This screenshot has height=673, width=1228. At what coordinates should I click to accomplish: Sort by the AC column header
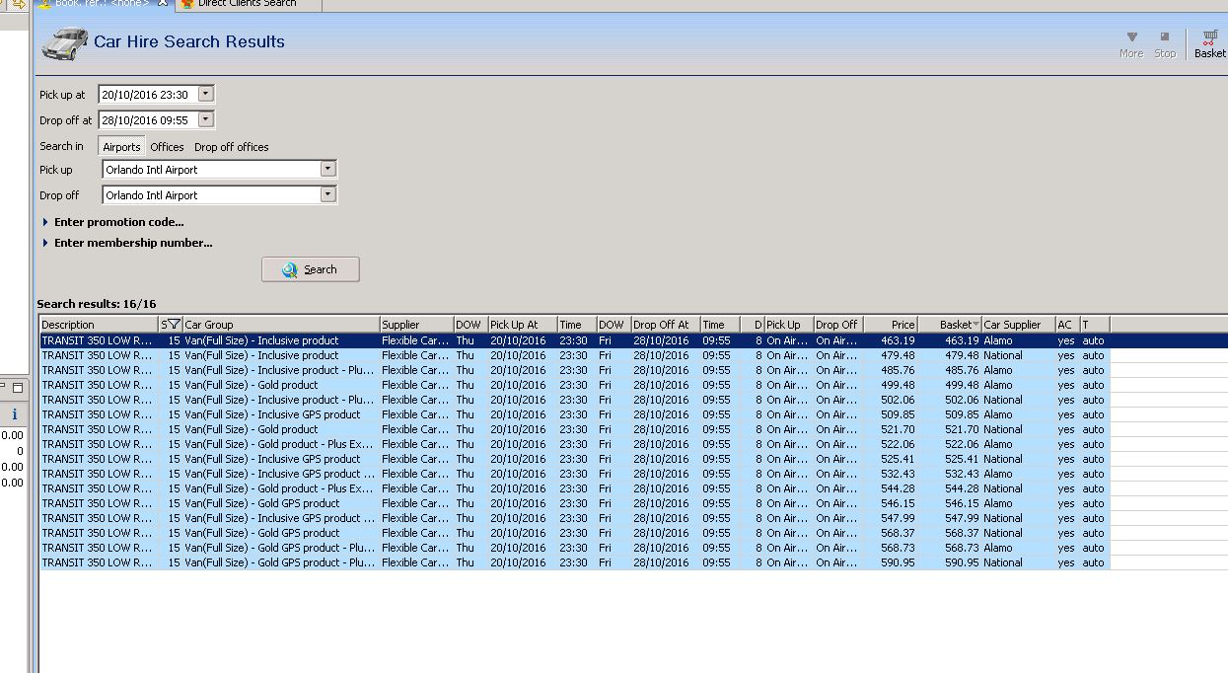[1066, 324]
